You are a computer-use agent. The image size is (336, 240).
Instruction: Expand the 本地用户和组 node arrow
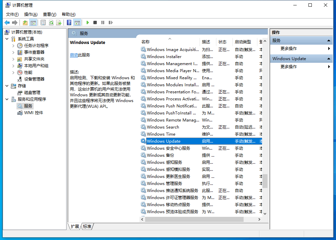pyautogui.click(x=13, y=66)
